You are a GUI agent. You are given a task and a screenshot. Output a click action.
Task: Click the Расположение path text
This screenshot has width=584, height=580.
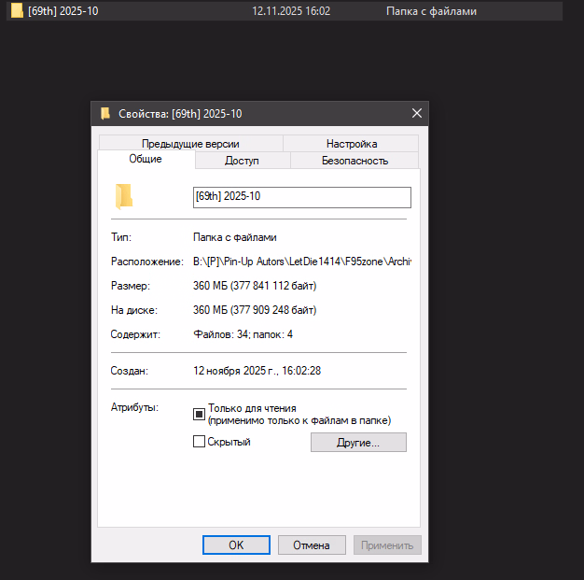(x=302, y=262)
